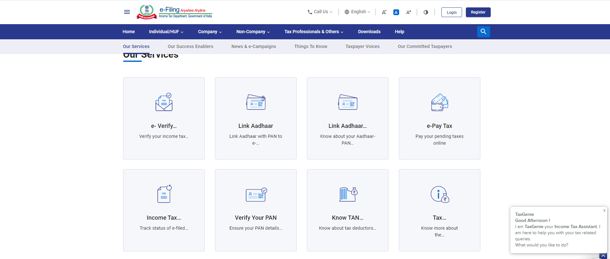Reset to default font size icon
This screenshot has height=259, width=610.
coord(396,12)
